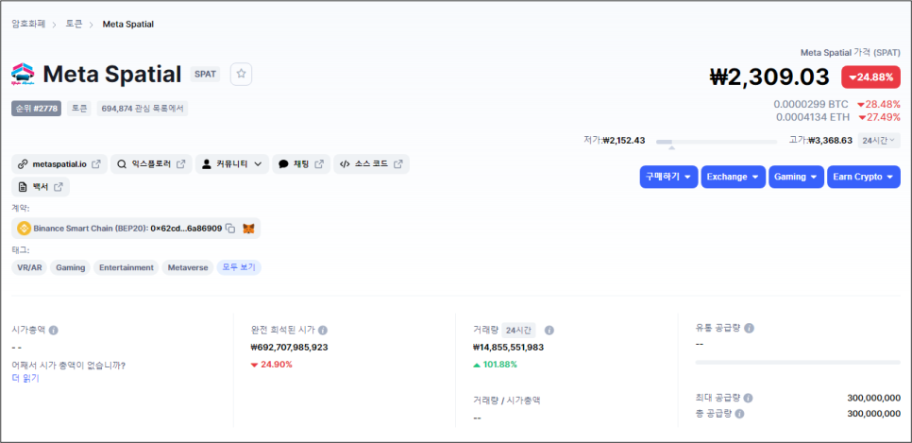Go to 암호화폐 breadcrumb
912x443 pixels.
(x=28, y=24)
